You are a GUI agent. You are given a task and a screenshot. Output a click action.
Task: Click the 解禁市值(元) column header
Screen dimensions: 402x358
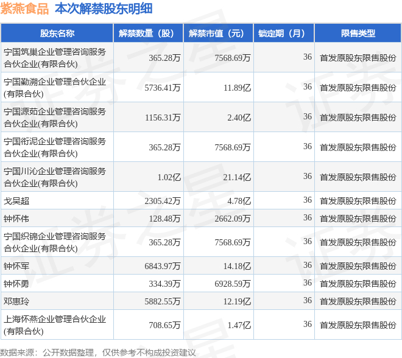(x=219, y=33)
